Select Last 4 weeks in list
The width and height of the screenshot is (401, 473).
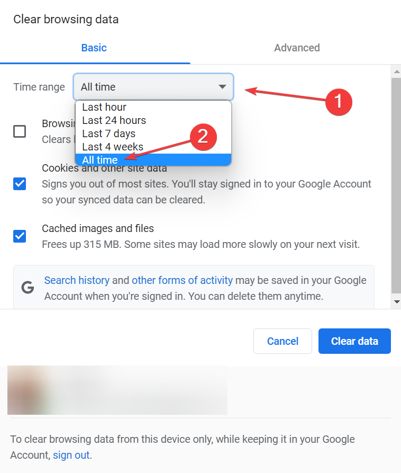click(x=113, y=147)
